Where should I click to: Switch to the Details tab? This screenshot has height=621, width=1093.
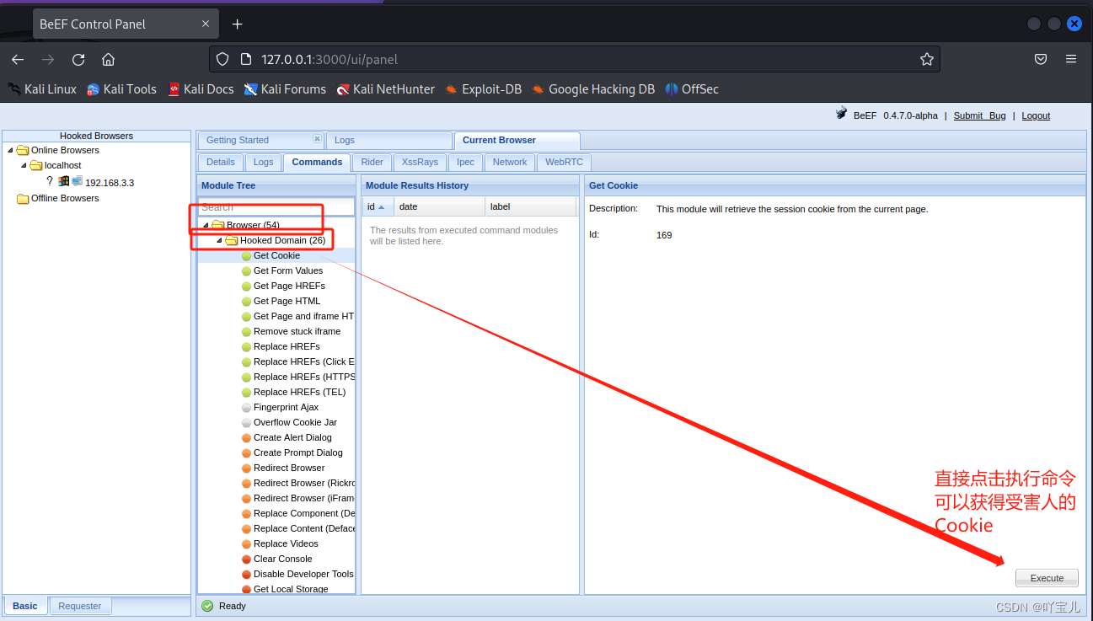220,162
